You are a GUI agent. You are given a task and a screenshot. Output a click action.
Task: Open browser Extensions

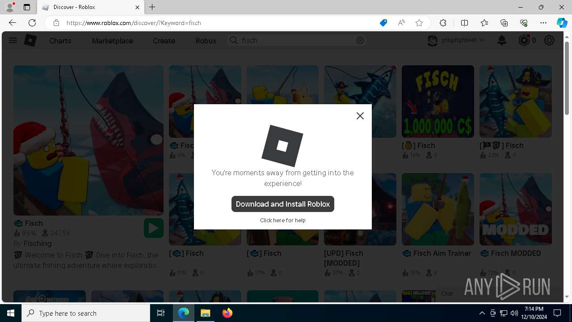[443, 23]
